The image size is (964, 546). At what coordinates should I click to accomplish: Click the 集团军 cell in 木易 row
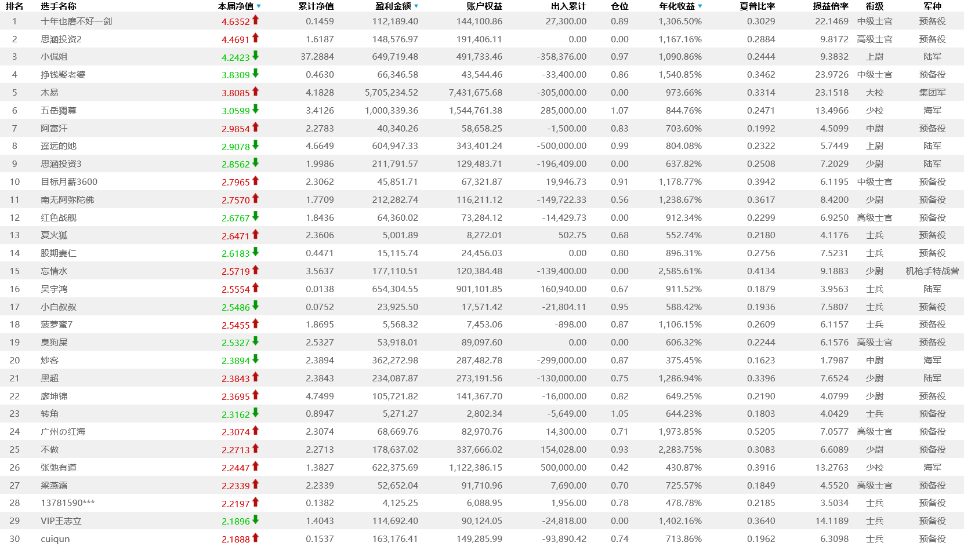click(x=932, y=93)
